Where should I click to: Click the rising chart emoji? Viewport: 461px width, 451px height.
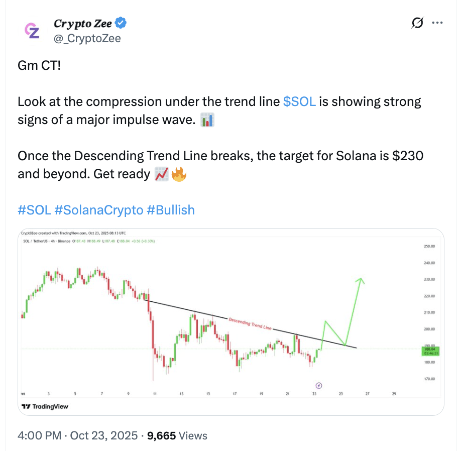point(162,174)
